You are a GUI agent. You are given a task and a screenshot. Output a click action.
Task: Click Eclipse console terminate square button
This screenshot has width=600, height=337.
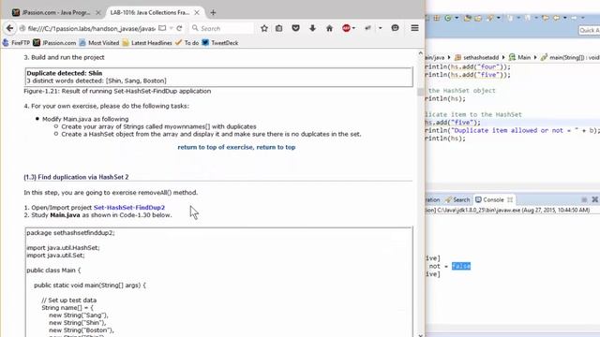(x=584, y=199)
